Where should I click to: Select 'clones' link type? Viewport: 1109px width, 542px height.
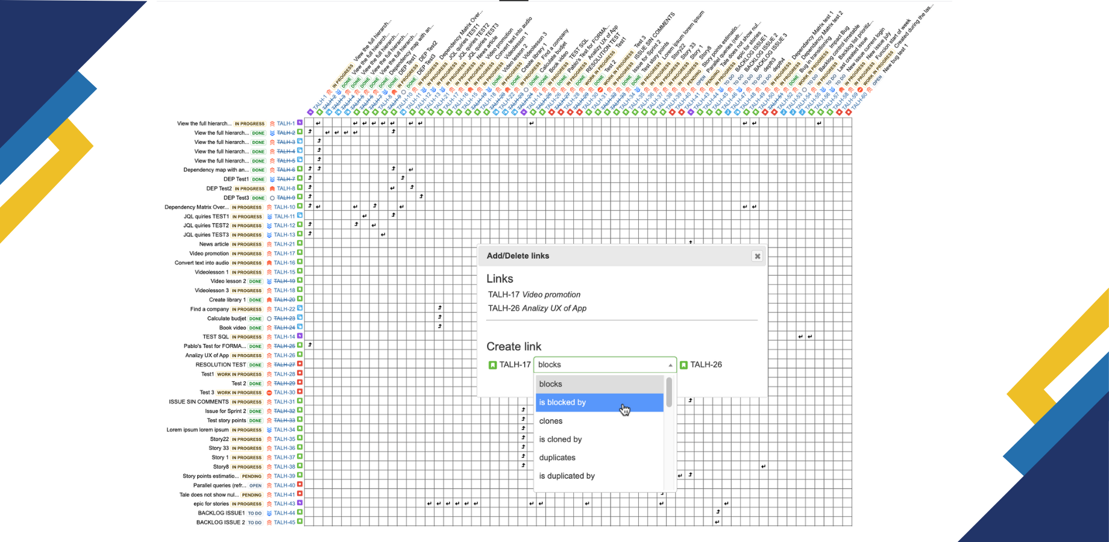tap(600, 421)
